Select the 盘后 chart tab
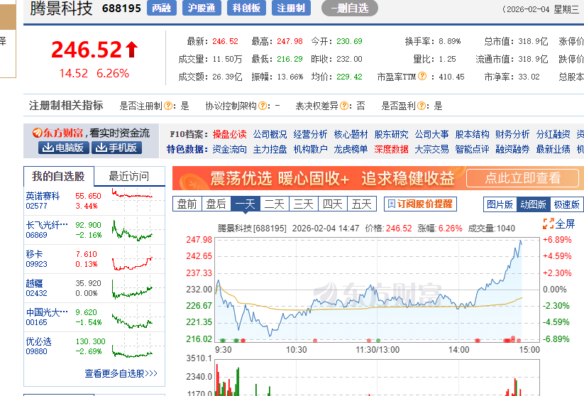The image size is (584, 396). (x=216, y=204)
